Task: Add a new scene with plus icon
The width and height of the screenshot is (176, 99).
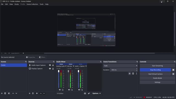Action: pyautogui.click(x=2, y=93)
